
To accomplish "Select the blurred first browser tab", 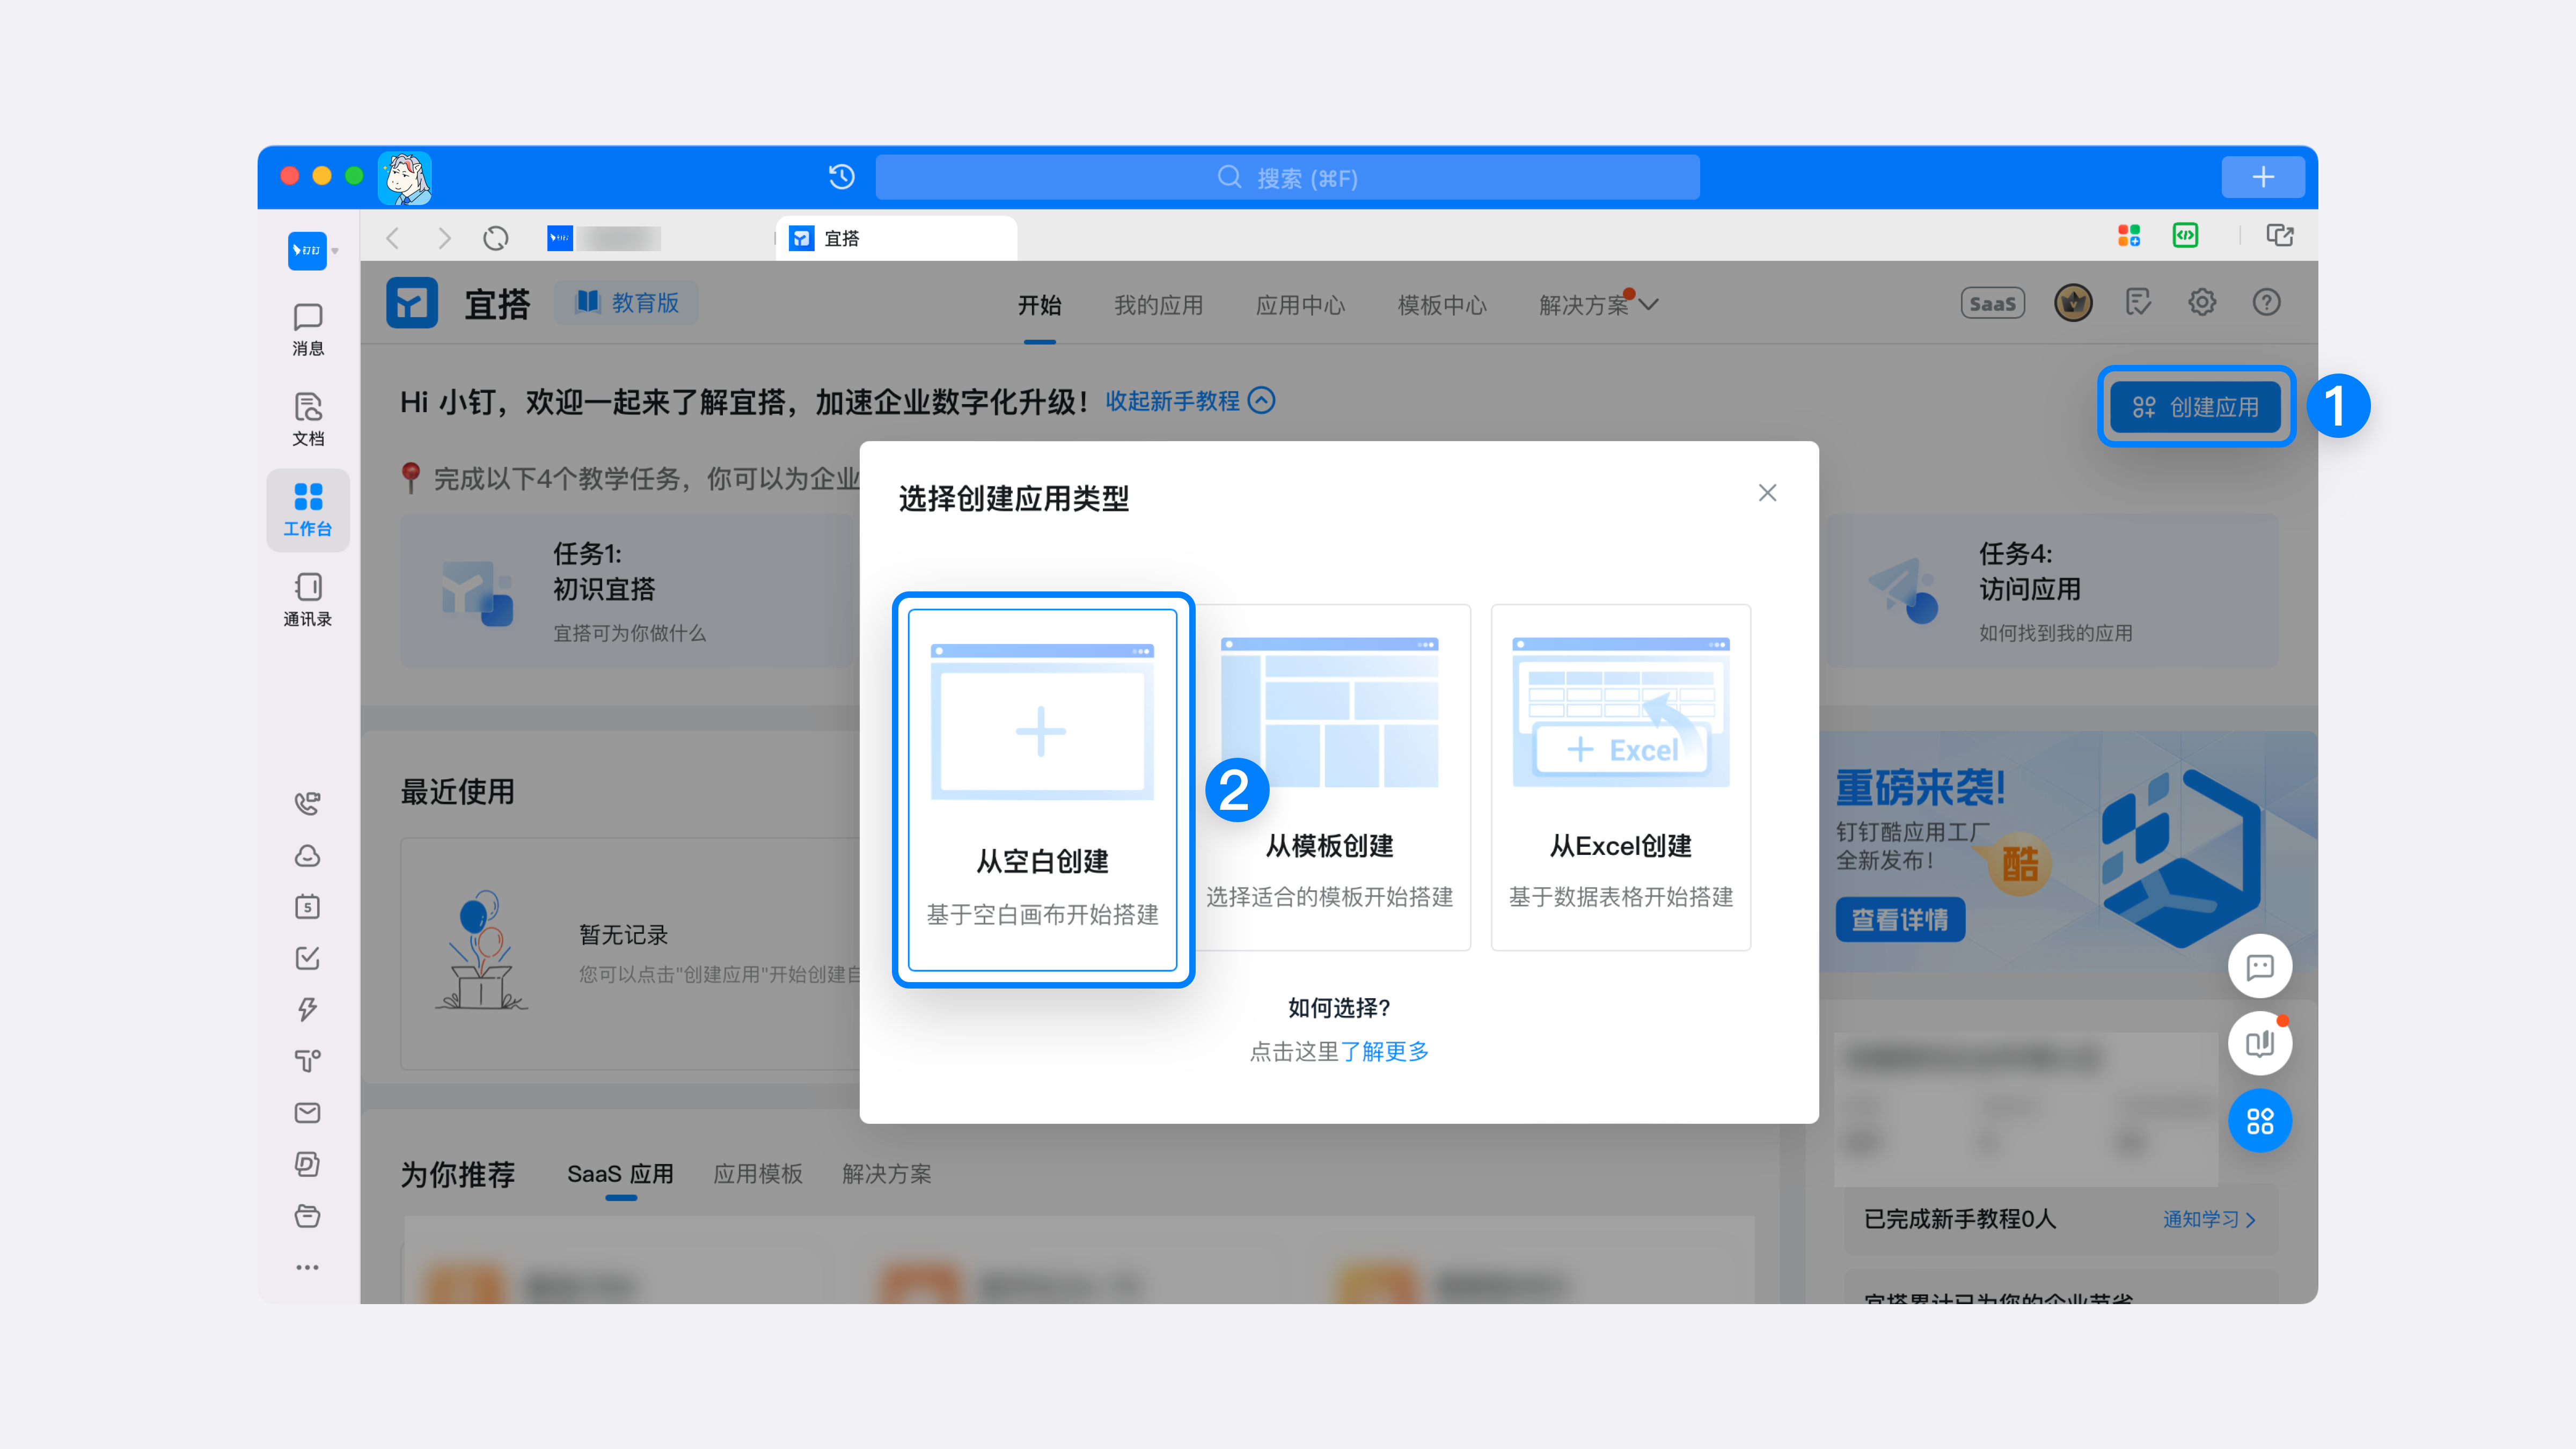I will 605,238.
